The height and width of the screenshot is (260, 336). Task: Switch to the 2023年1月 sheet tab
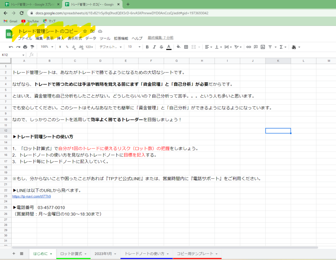[x=103, y=254]
